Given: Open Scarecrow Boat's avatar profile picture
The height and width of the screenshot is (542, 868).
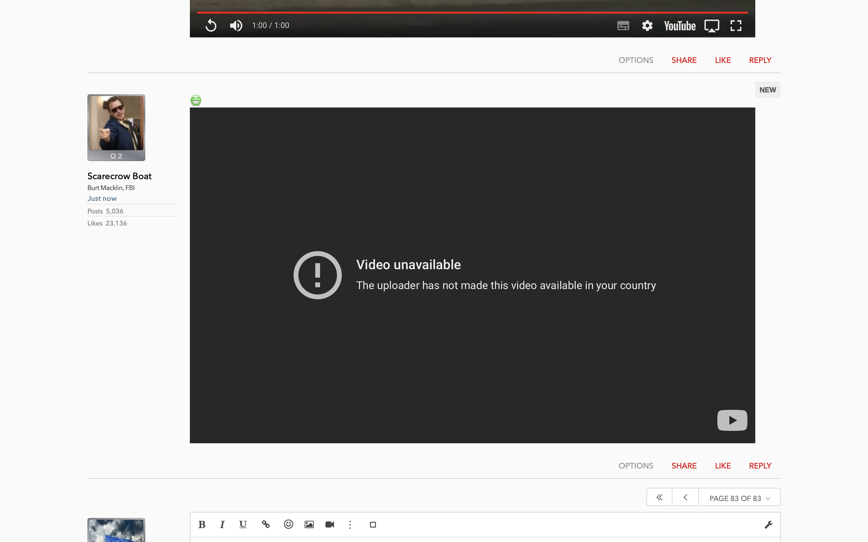Looking at the screenshot, I should click(x=116, y=123).
